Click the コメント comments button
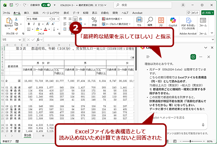 click(193, 13)
